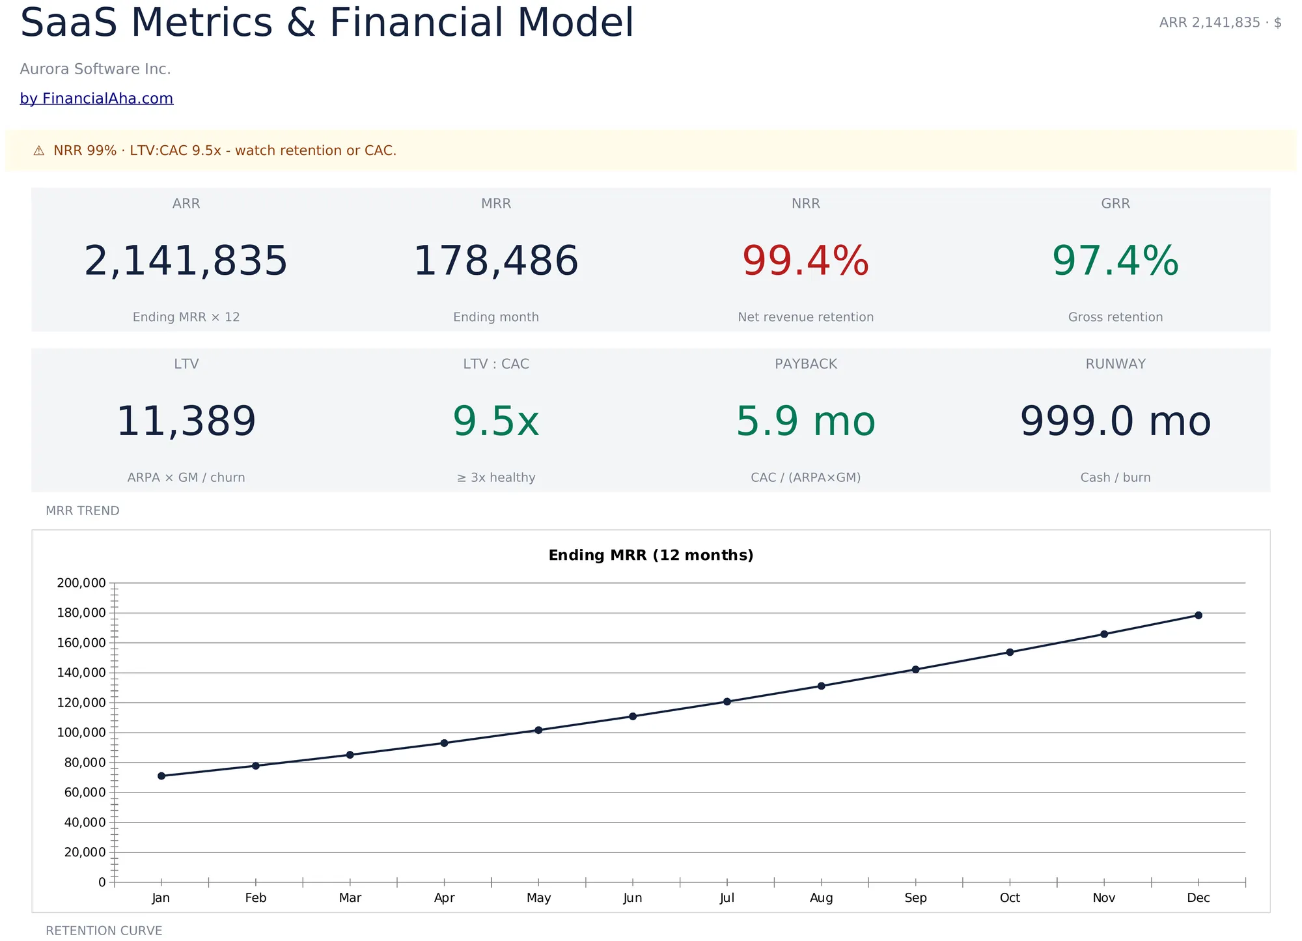Click the RETENTION CURVE section heading
This screenshot has width=1302, height=941.
pos(104,931)
